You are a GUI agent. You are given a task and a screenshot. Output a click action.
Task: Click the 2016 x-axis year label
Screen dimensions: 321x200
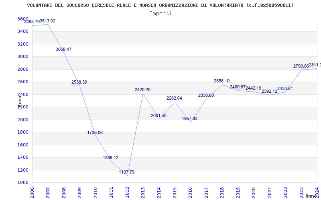click(190, 193)
